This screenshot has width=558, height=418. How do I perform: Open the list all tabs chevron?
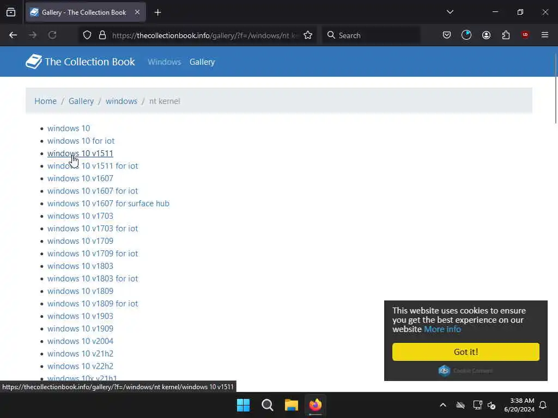pos(450,12)
